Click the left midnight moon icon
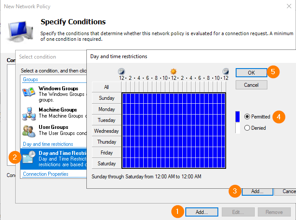Image resolution: width=296 pixels, height=220 pixels. point(122,71)
